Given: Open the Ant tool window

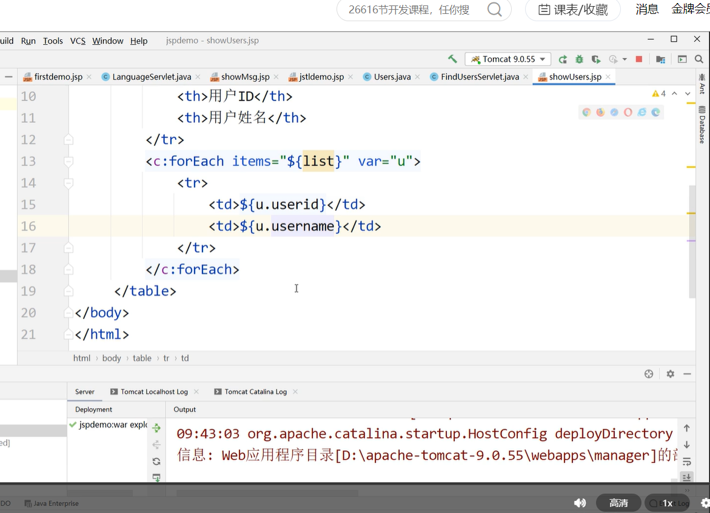Looking at the screenshot, I should click(702, 84).
